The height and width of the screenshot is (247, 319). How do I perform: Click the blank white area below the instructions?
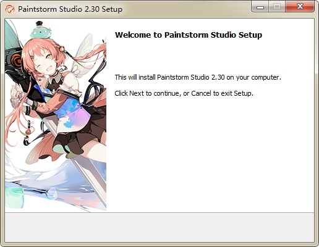pos(210,154)
